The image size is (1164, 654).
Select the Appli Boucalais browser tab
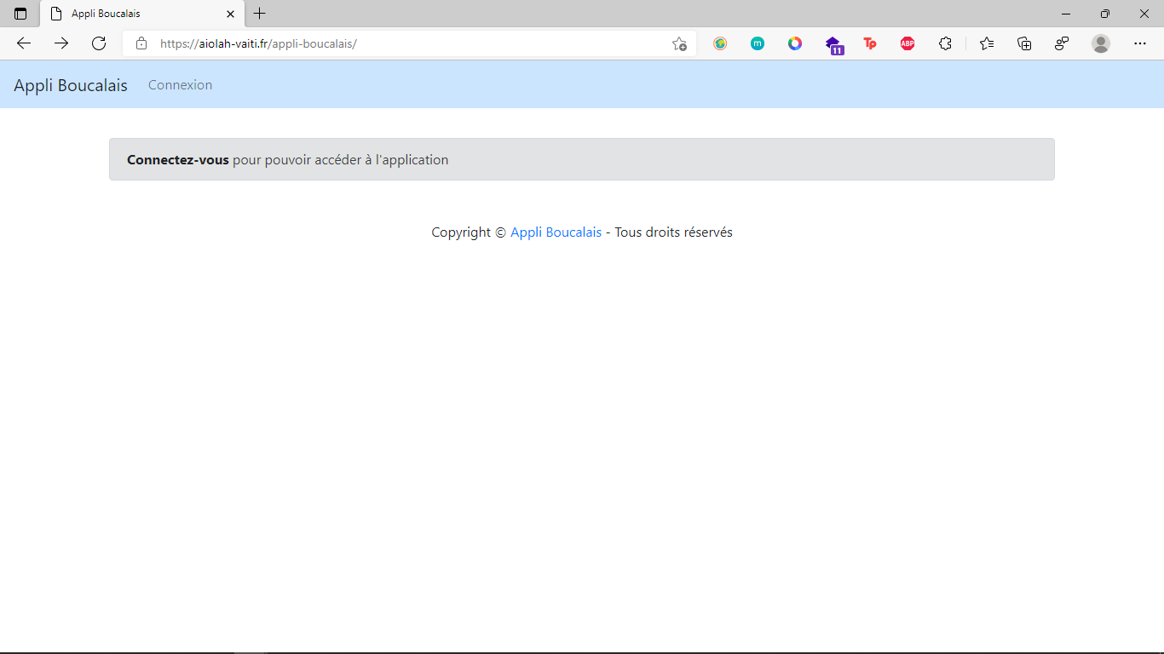point(136,14)
